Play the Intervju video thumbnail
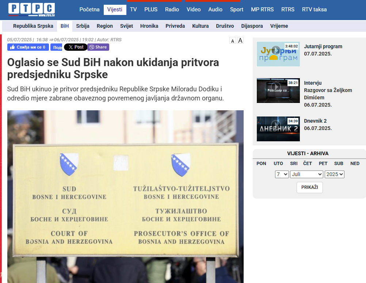The image size is (366, 283). point(278,91)
